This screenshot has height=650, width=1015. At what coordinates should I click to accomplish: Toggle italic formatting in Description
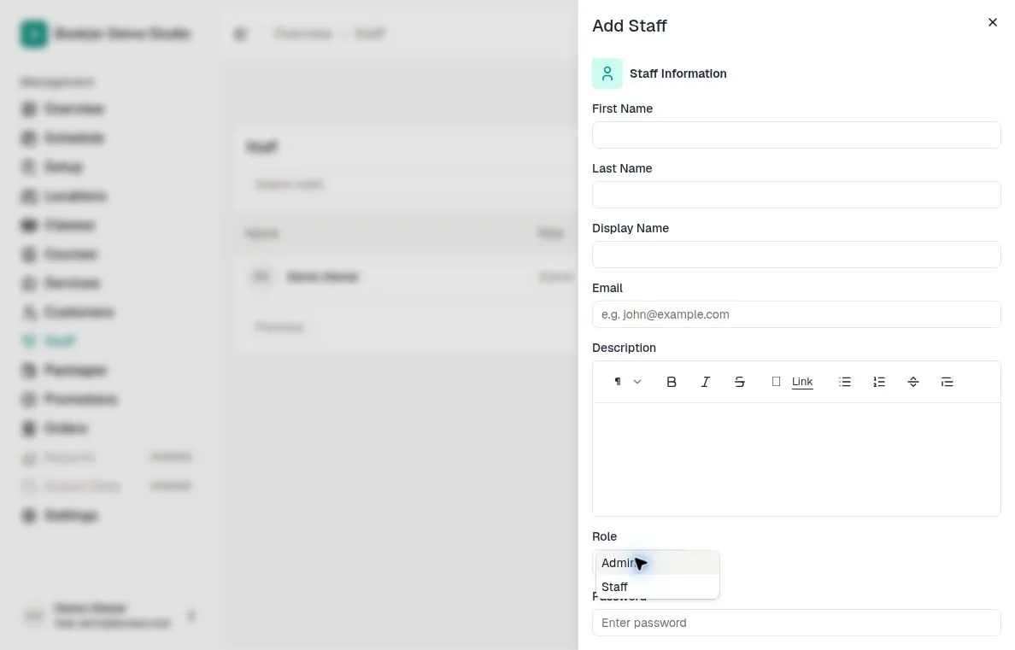pos(706,382)
